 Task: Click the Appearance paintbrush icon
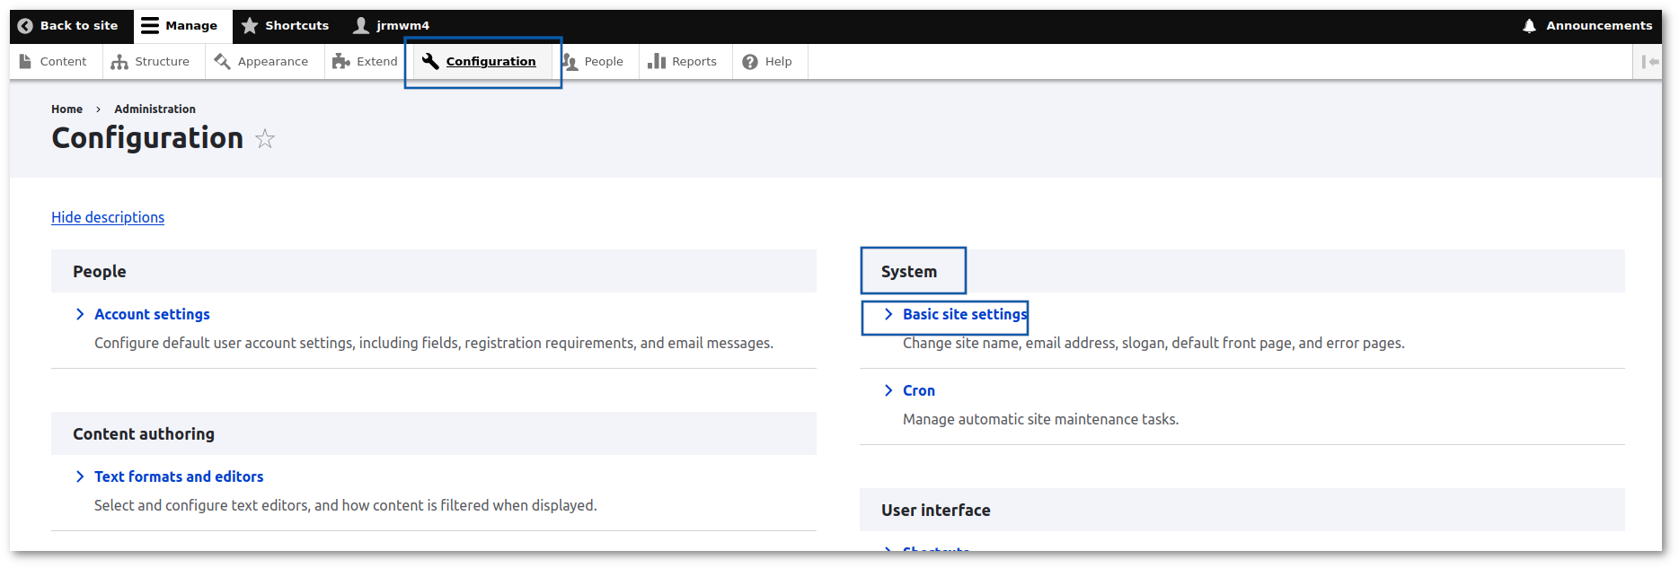click(x=222, y=61)
